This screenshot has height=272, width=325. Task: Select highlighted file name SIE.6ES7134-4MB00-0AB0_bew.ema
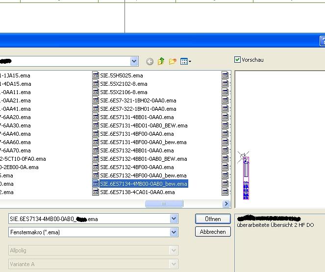[x=144, y=184]
